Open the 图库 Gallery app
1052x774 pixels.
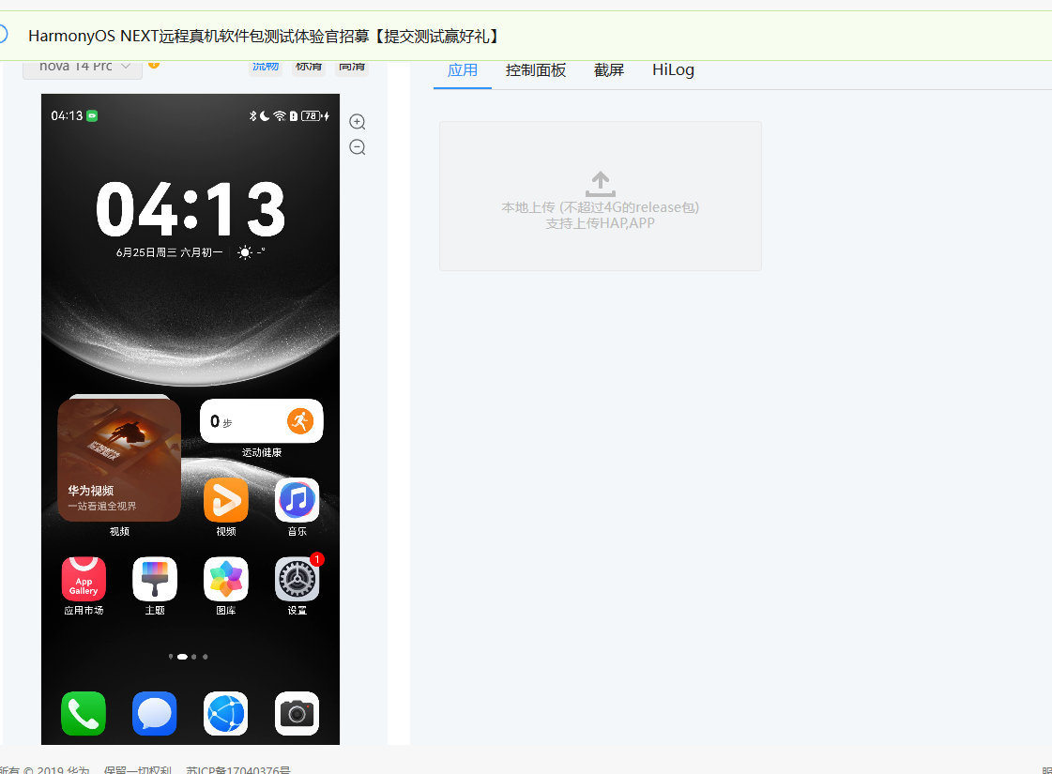tap(225, 579)
